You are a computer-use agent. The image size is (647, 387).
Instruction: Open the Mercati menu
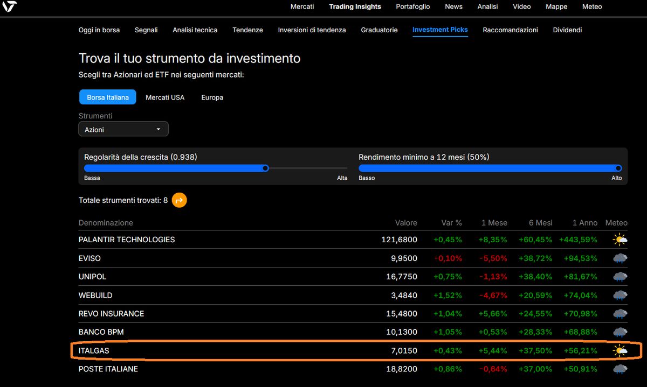tap(302, 6)
